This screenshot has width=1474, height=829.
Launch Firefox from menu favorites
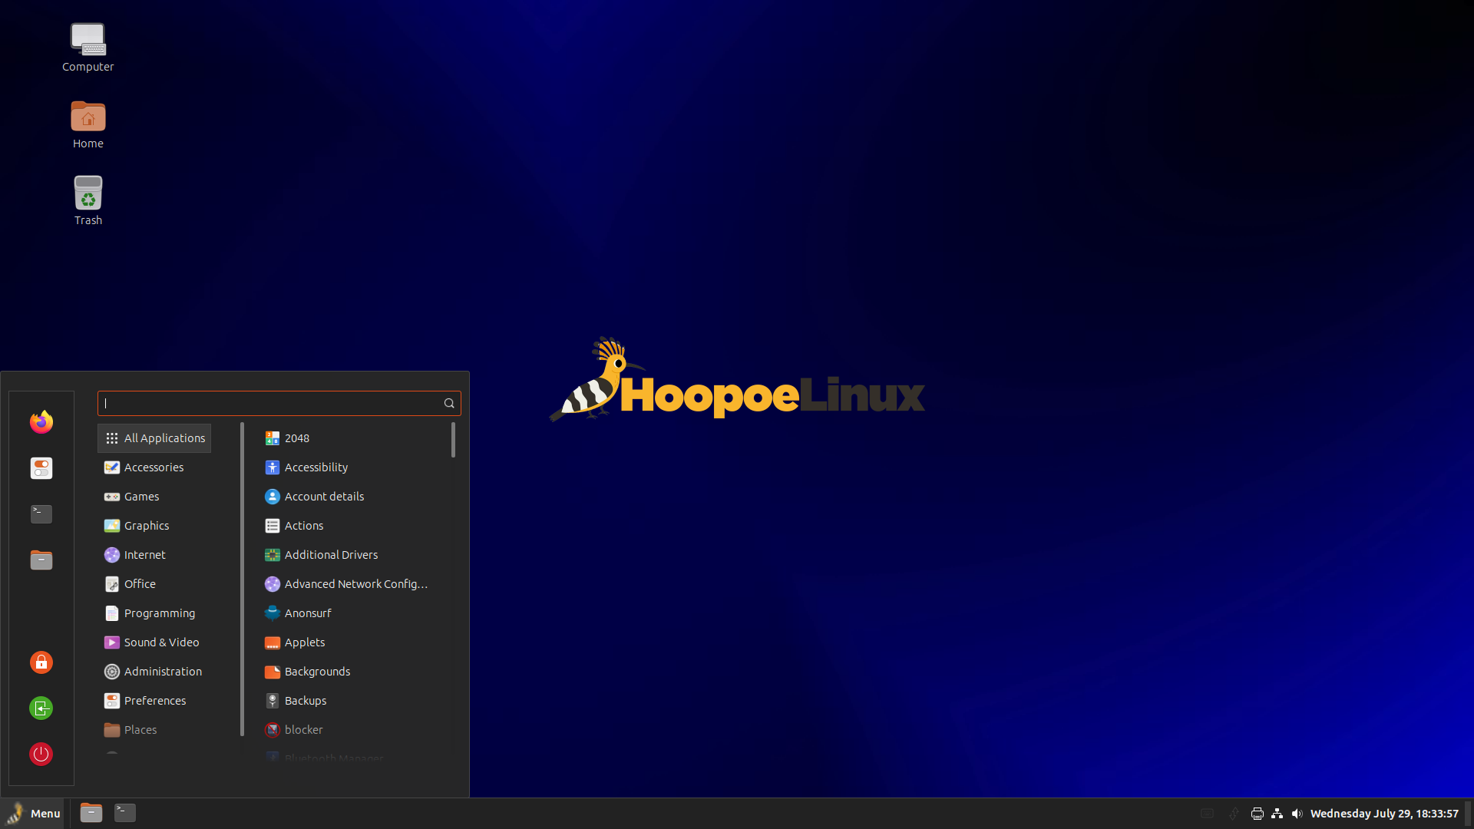coord(41,422)
